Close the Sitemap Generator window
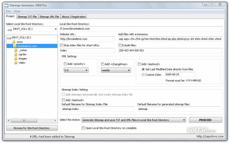 [x=220, y=4]
